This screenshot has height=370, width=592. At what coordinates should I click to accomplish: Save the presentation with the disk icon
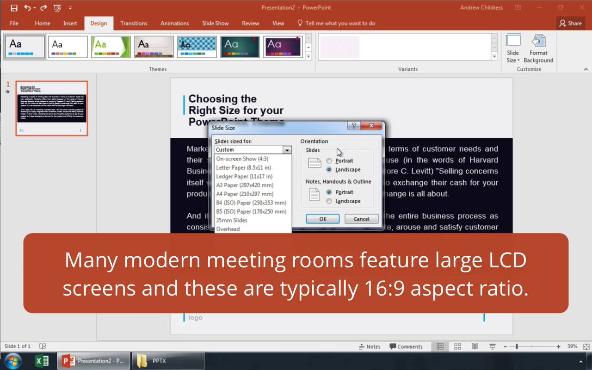point(14,8)
